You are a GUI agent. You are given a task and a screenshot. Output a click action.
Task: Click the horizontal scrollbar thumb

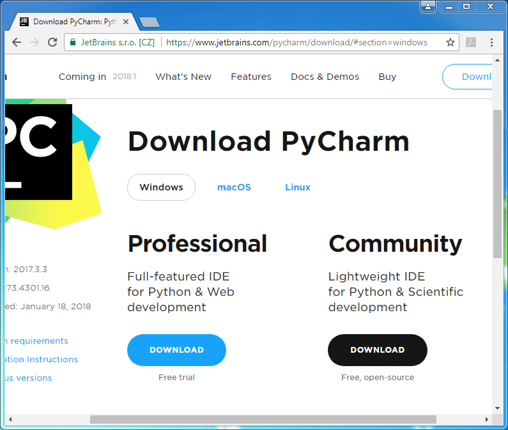pos(263,419)
